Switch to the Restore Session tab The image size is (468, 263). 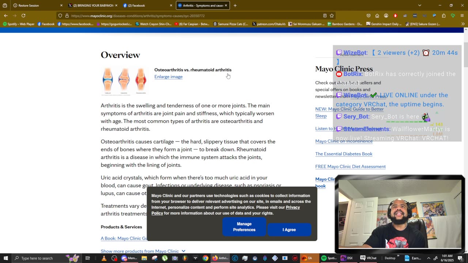pyautogui.click(x=38, y=5)
